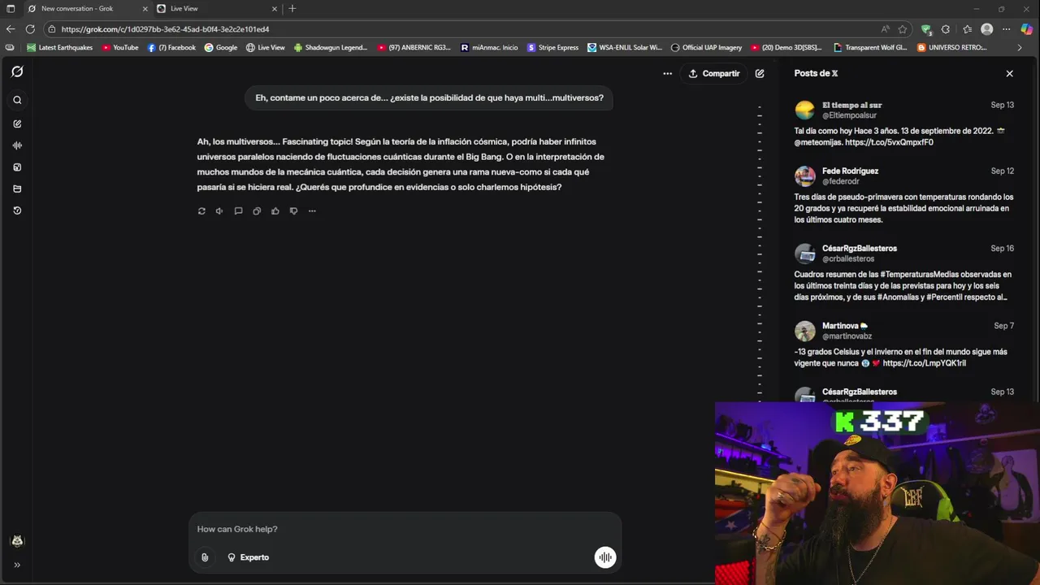Add page to favorites star icon
The image size is (1040, 585).
click(x=903, y=29)
